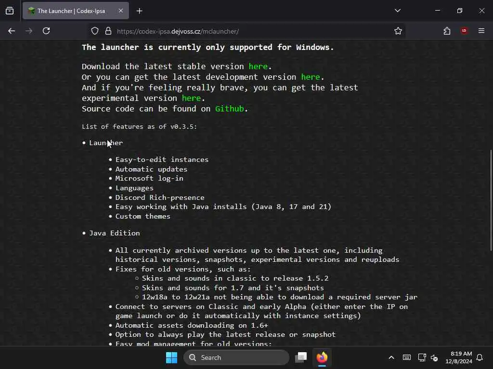The height and width of the screenshot is (369, 493).
Task: Go forward one page
Action: (29, 31)
